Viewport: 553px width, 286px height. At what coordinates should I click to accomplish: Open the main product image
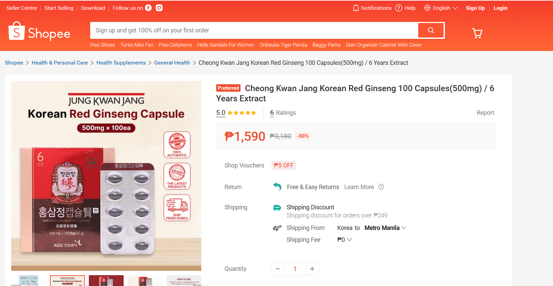point(106,176)
